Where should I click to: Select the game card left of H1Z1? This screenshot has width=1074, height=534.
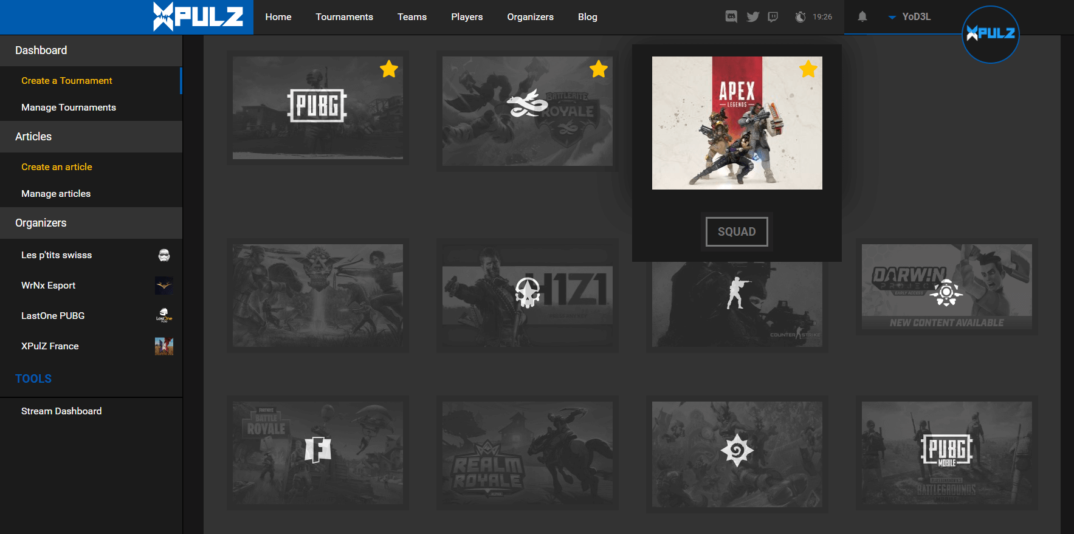[318, 295]
